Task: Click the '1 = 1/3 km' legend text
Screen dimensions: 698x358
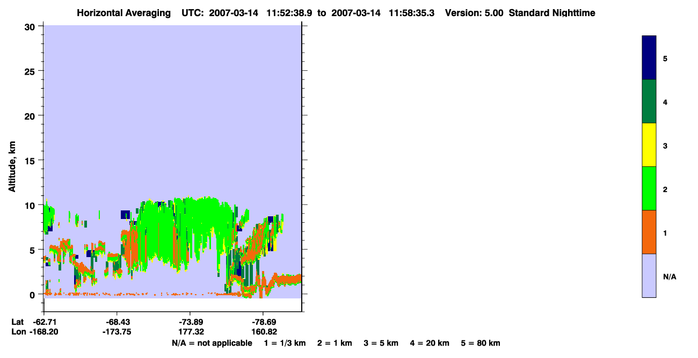Action: click(286, 343)
